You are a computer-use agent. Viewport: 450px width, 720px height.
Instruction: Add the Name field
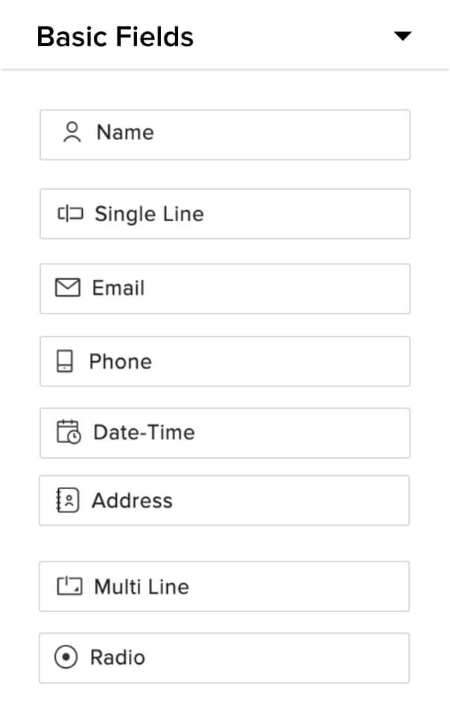pos(125,133)
